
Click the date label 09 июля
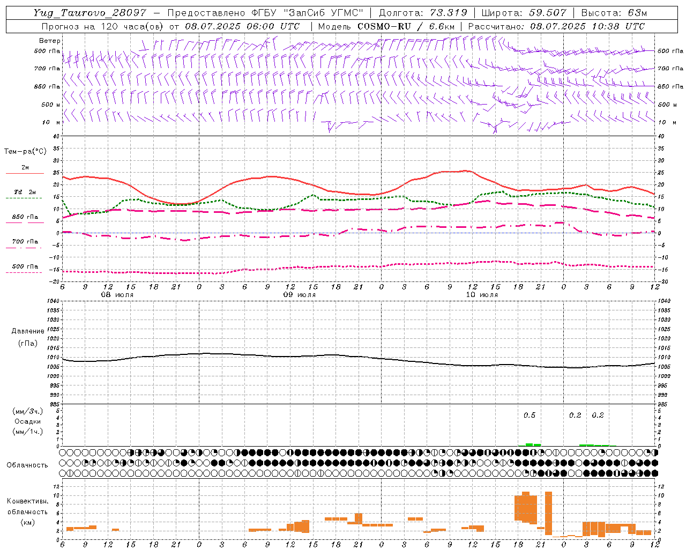pyautogui.click(x=300, y=295)
